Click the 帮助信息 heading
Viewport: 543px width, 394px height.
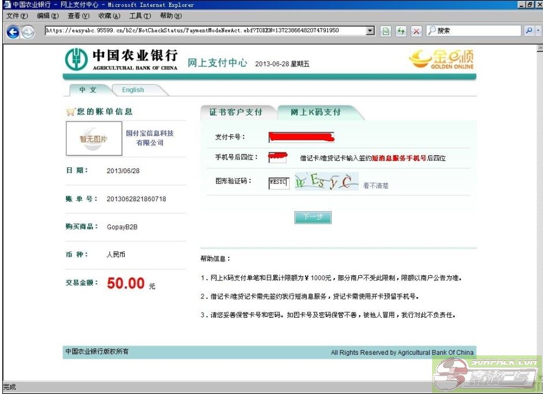215,259
